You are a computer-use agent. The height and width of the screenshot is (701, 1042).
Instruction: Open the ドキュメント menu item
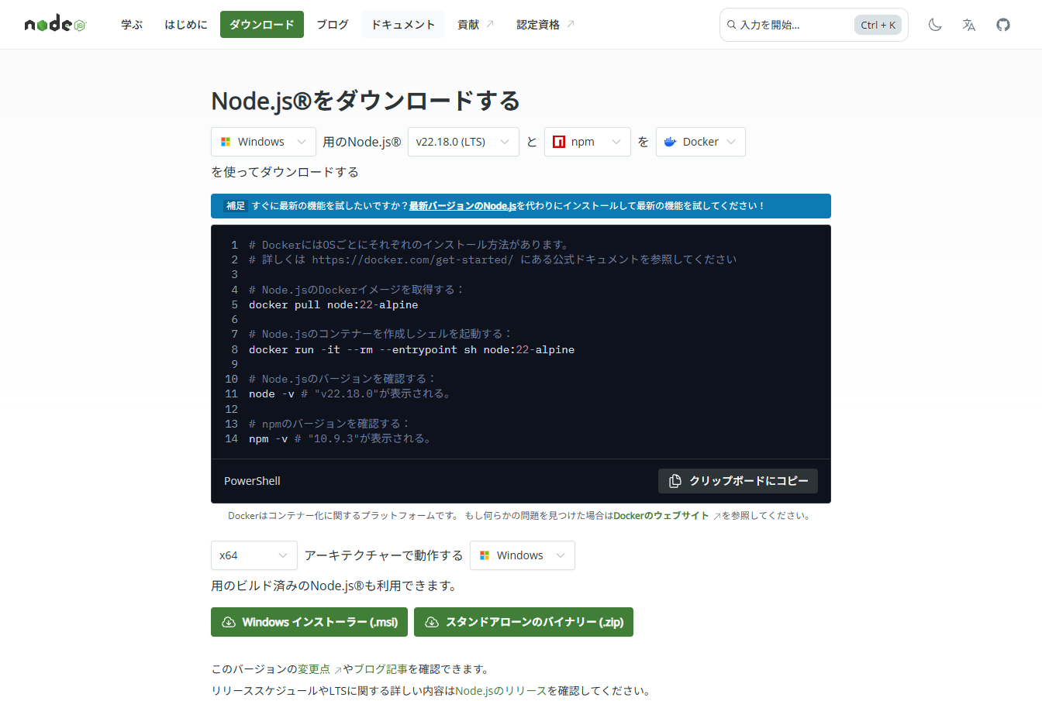[x=403, y=25]
